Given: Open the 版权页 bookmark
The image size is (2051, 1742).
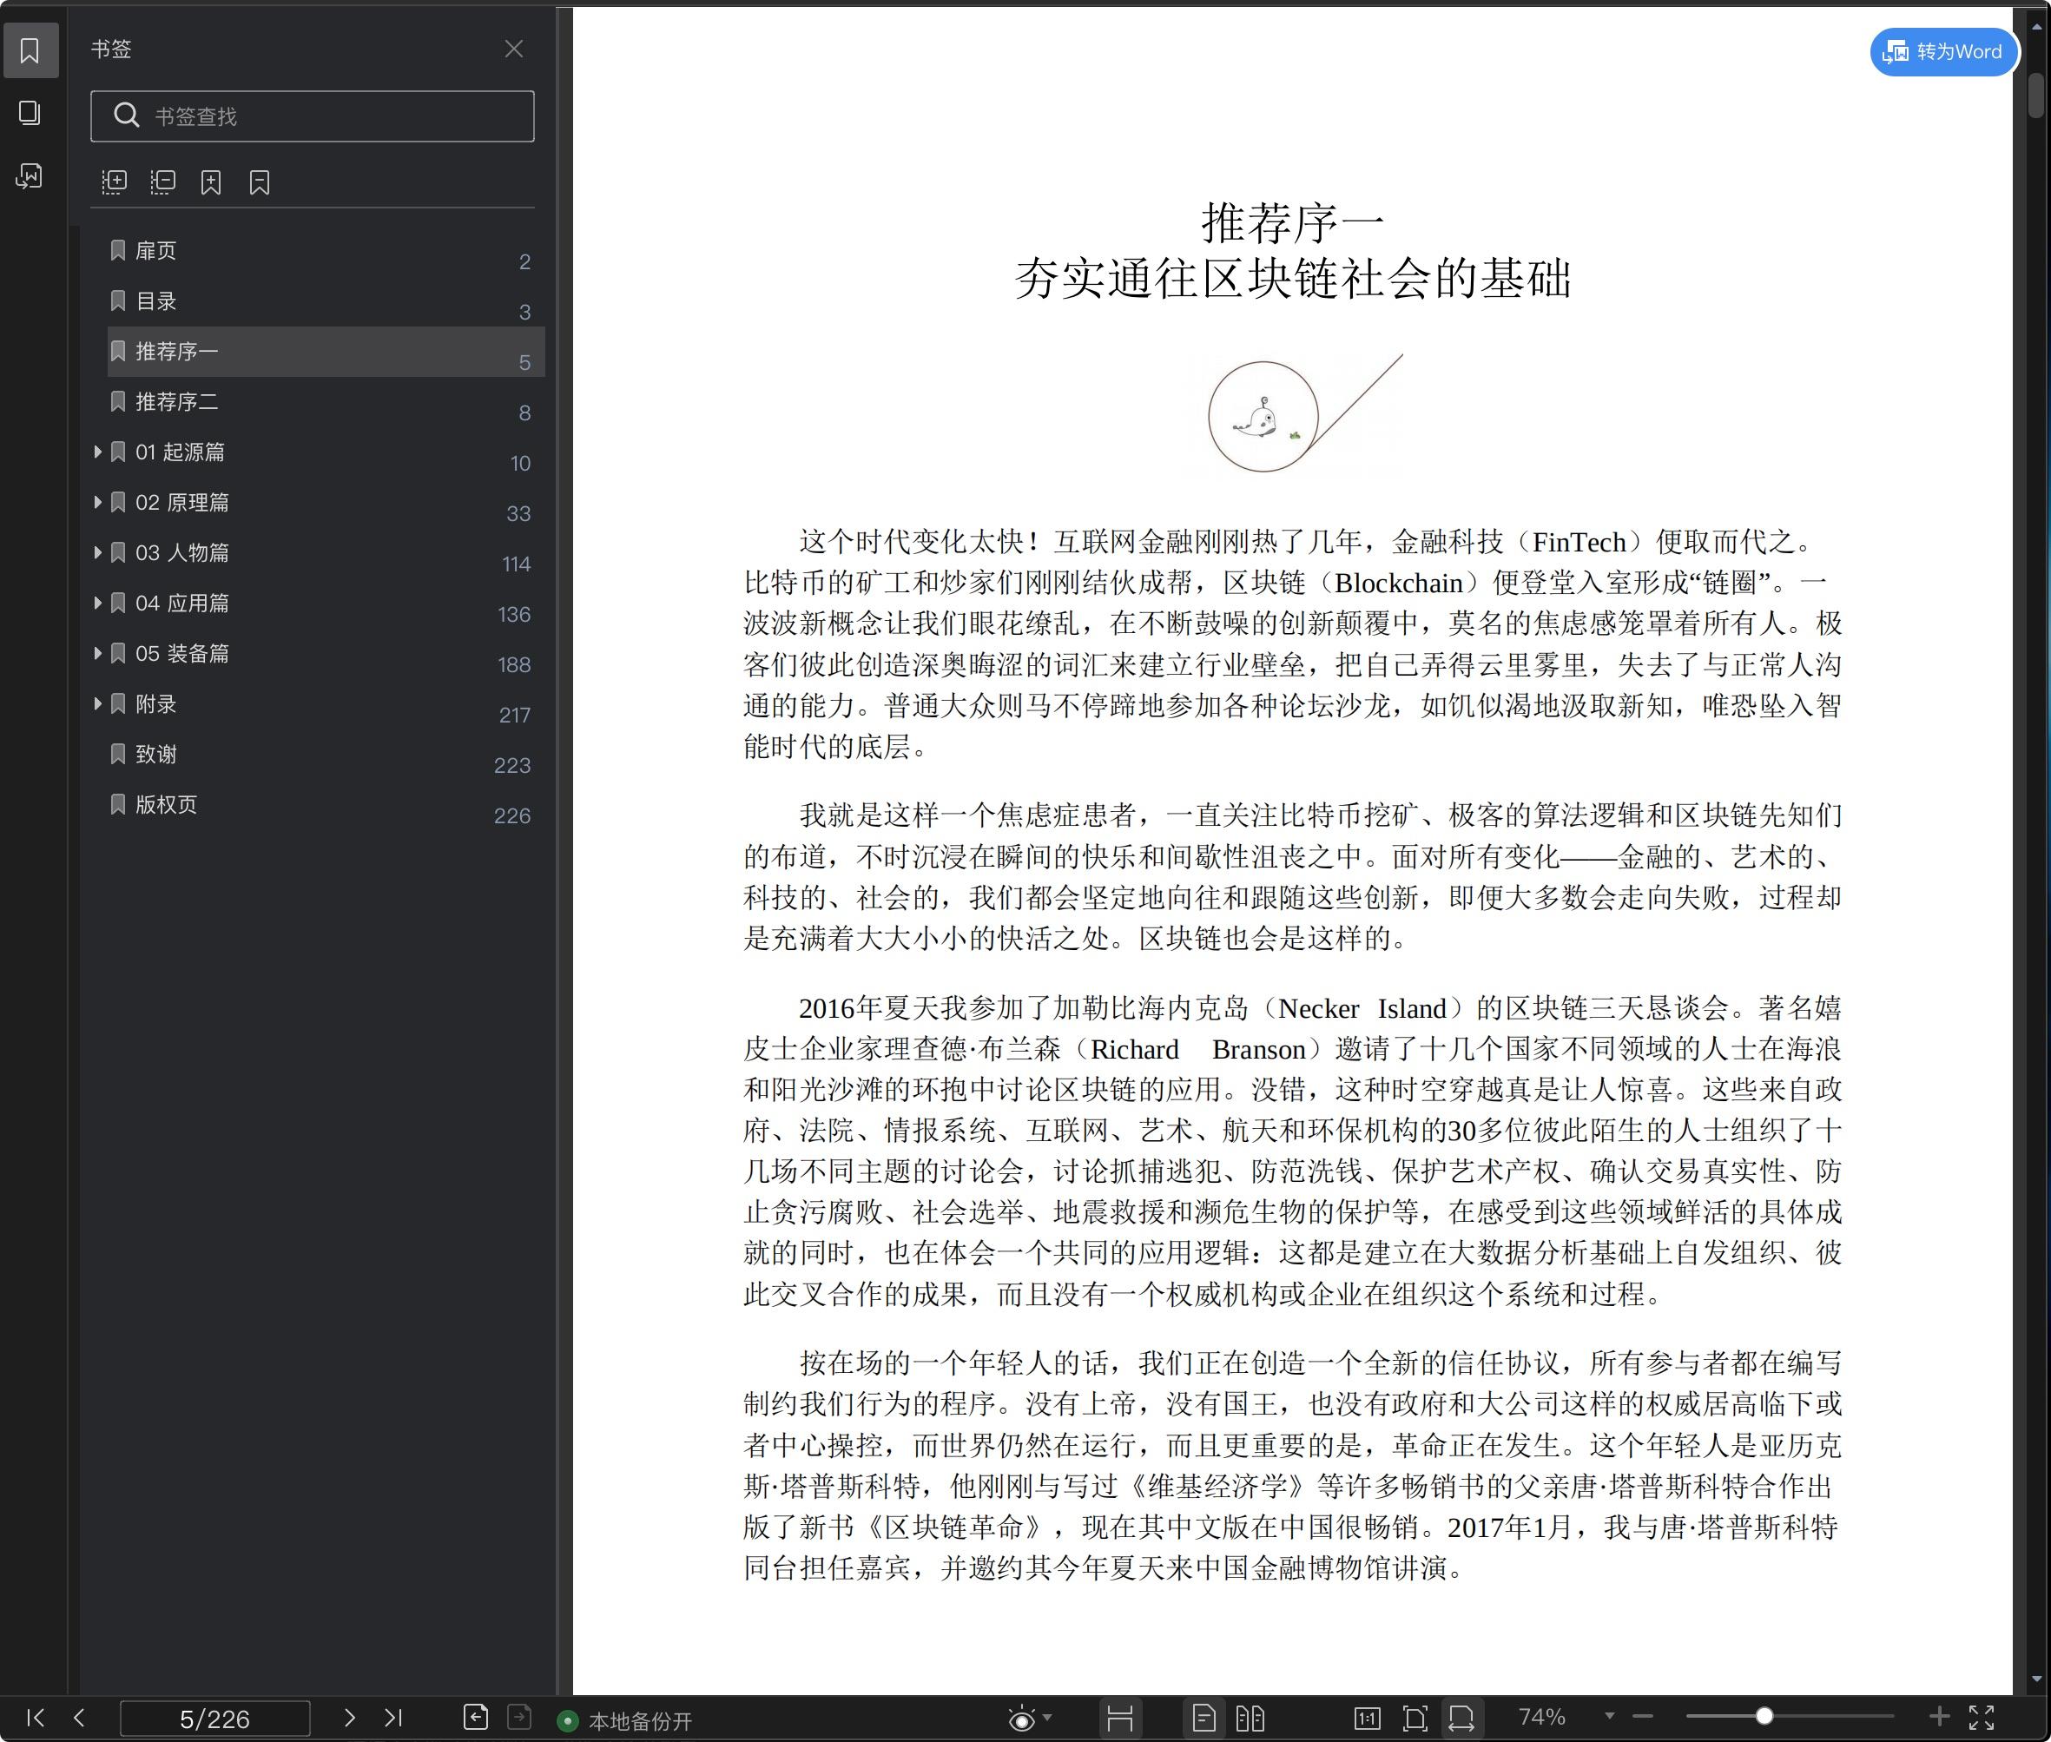Looking at the screenshot, I should pyautogui.click(x=326, y=805).
